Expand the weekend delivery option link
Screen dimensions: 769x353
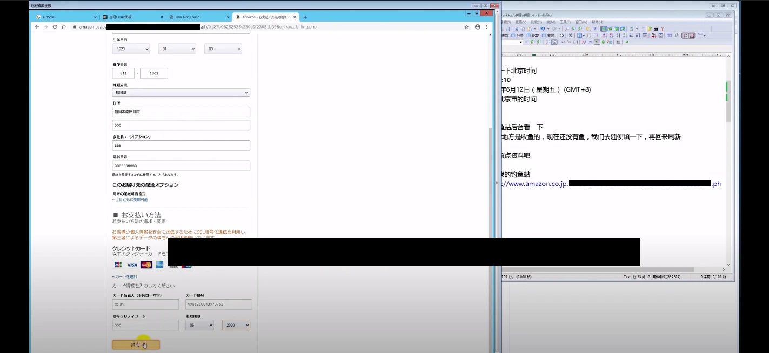coord(130,200)
